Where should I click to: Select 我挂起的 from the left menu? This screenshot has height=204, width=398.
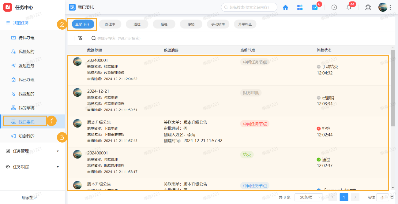26,51
